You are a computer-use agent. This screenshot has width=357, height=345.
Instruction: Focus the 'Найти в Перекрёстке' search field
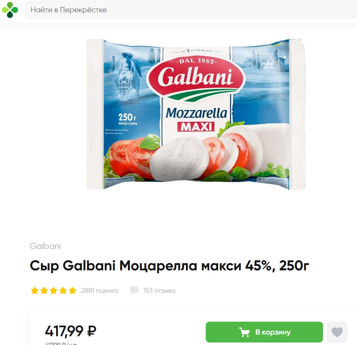click(191, 10)
